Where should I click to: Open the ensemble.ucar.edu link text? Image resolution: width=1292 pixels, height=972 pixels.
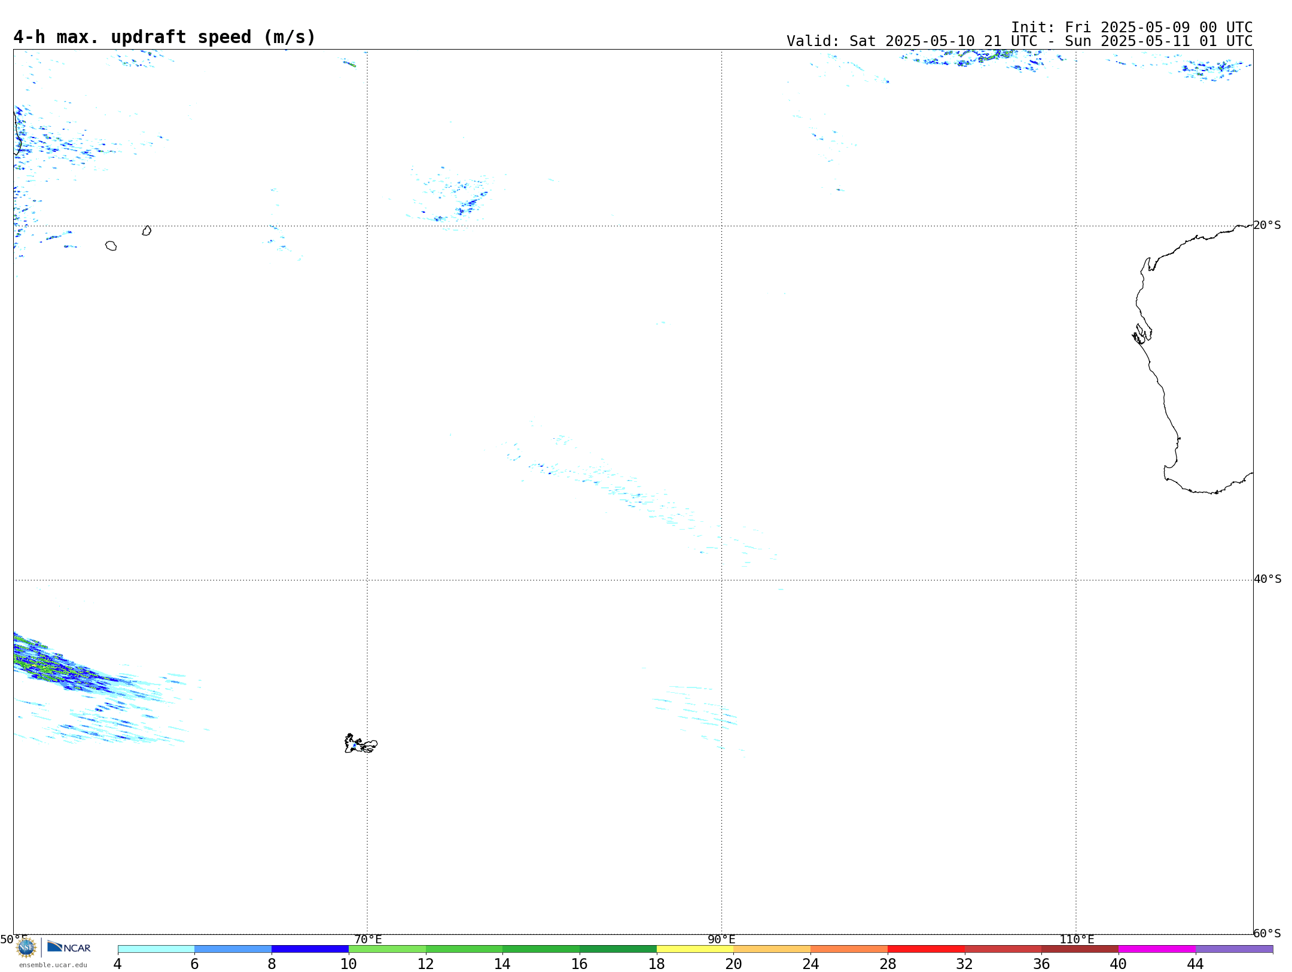coord(53,965)
